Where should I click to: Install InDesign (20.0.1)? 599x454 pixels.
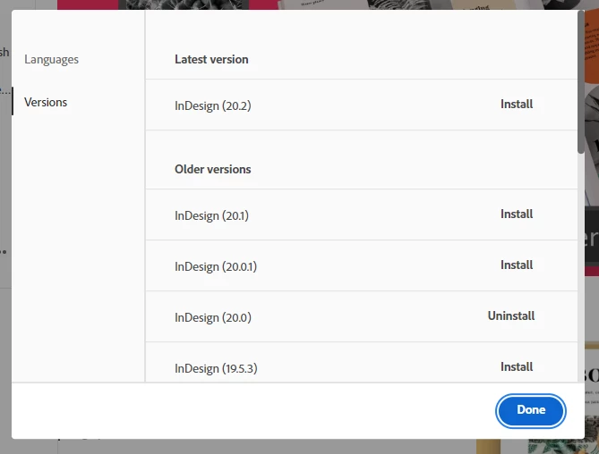(x=517, y=265)
